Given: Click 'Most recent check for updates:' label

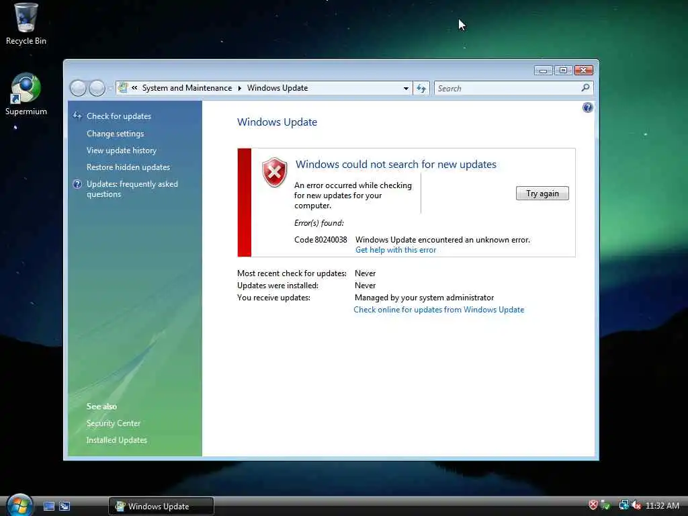Looking at the screenshot, I should click(x=292, y=273).
